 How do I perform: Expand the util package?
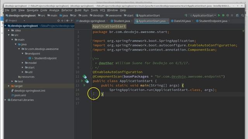(x=22, y=72)
